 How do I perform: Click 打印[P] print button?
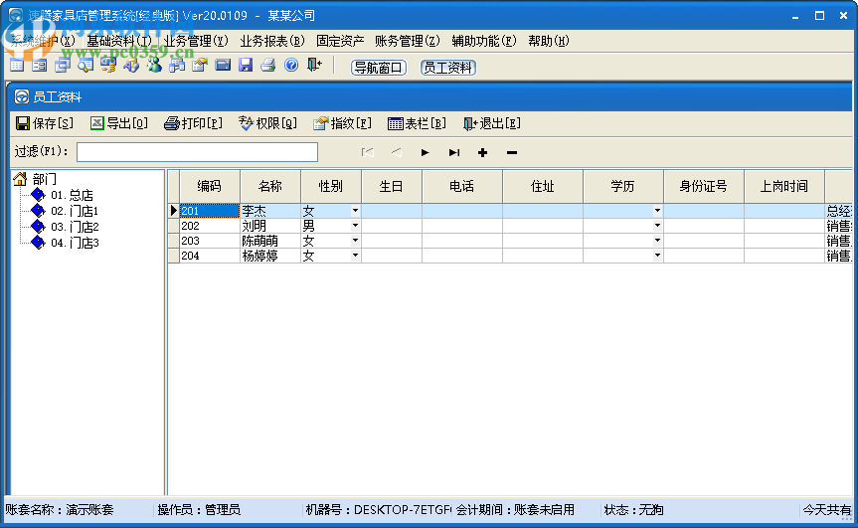click(193, 123)
